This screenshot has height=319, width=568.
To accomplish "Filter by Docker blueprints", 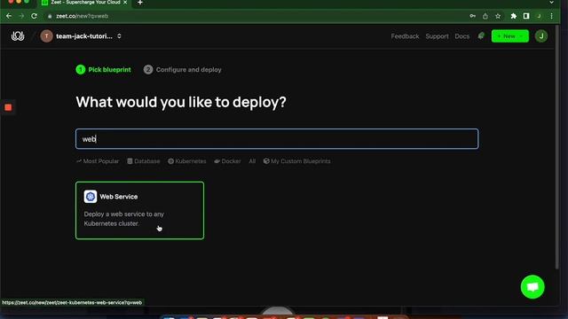I will click(x=227, y=161).
